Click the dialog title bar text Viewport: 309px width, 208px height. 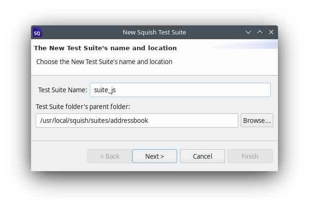(x=154, y=33)
